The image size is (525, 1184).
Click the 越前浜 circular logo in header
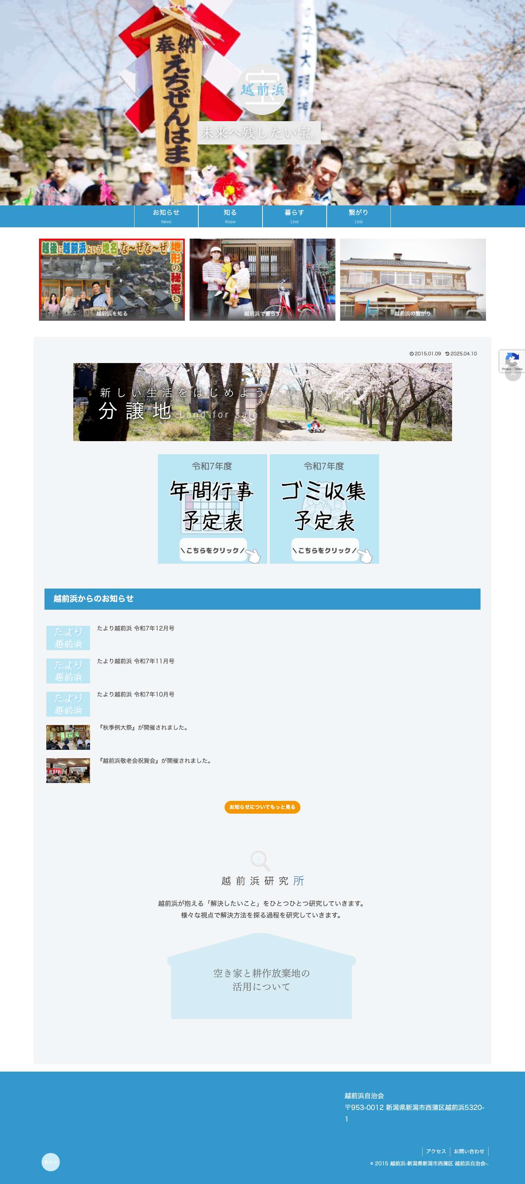[262, 89]
